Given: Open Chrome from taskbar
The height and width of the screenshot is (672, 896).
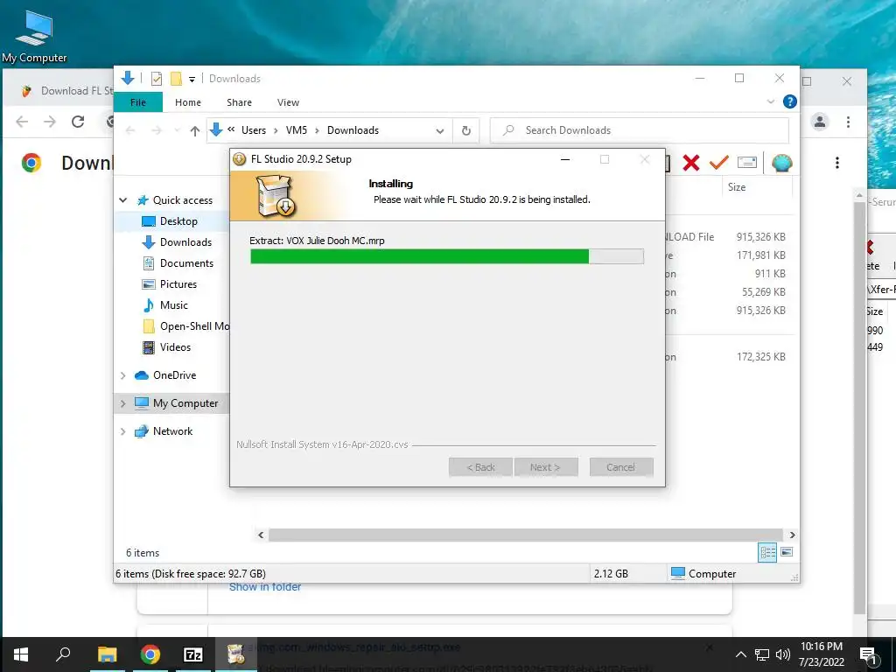Looking at the screenshot, I should [x=150, y=654].
